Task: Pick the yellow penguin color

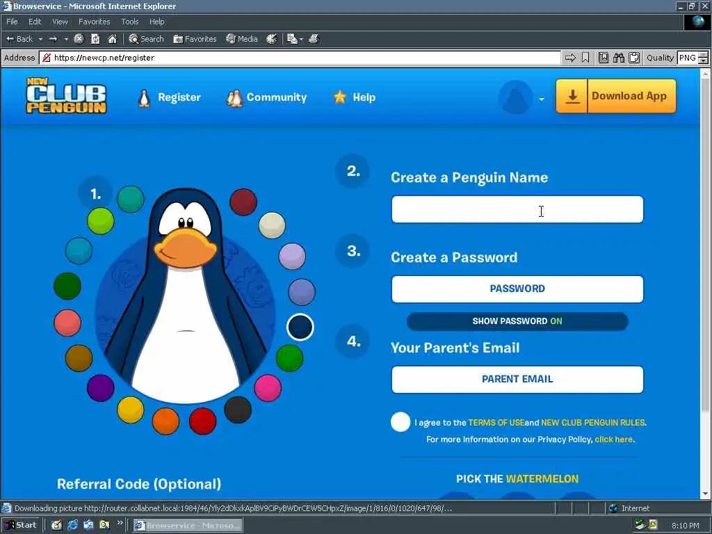Action: (x=130, y=410)
